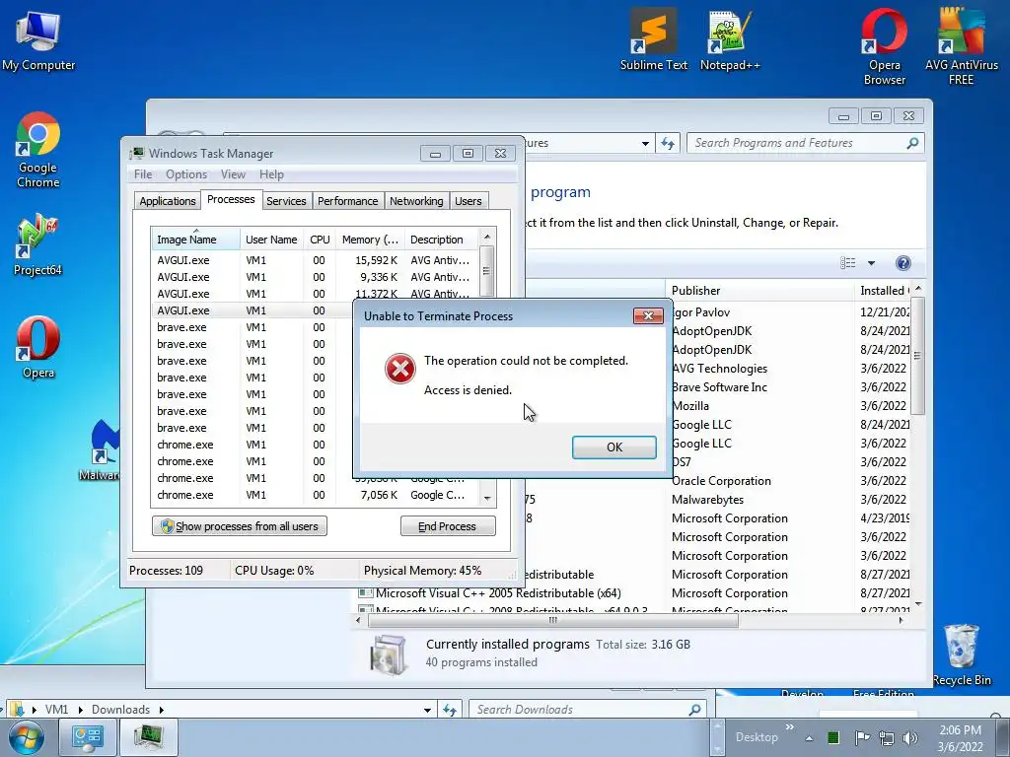Click the Programs list vertical scrollbar thumb
The width and height of the screenshot is (1010, 757).
click(x=918, y=355)
